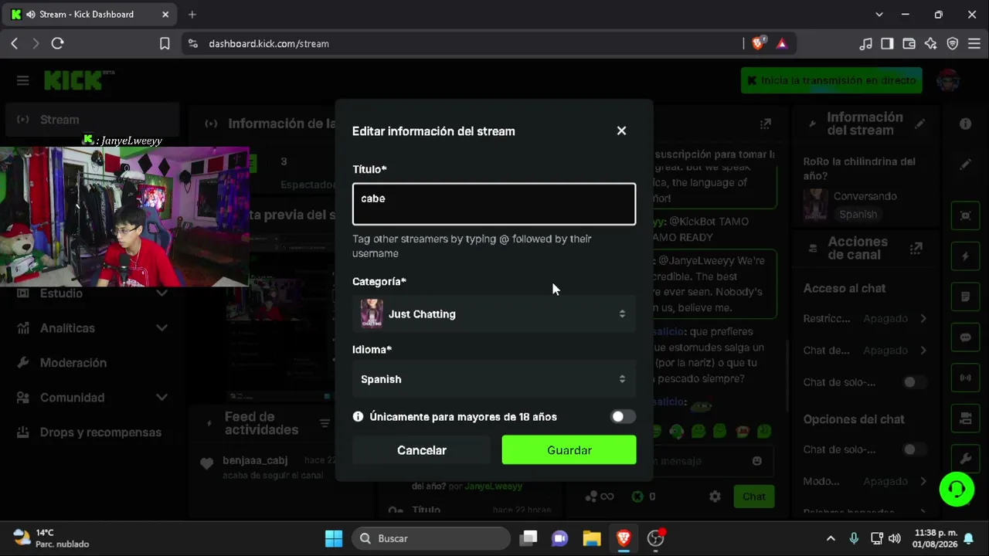Open the green headset support button
Screen dimensions: 989x556
click(x=957, y=489)
